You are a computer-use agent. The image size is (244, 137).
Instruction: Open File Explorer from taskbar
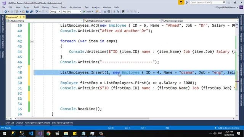click(66, 134)
